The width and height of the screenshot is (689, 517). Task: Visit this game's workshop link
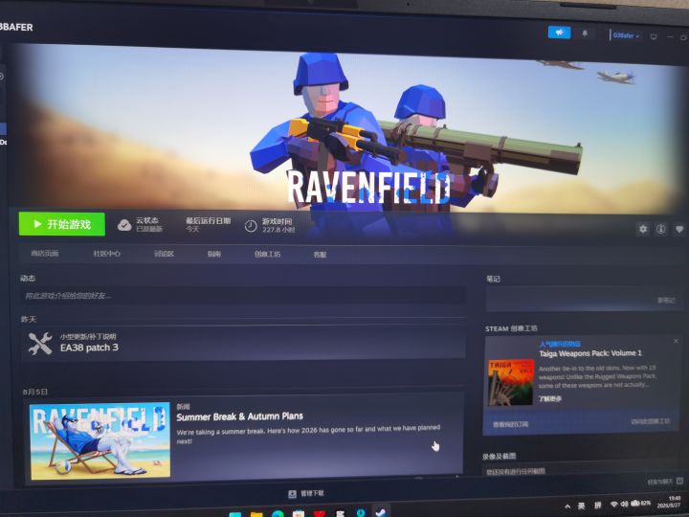click(651, 421)
